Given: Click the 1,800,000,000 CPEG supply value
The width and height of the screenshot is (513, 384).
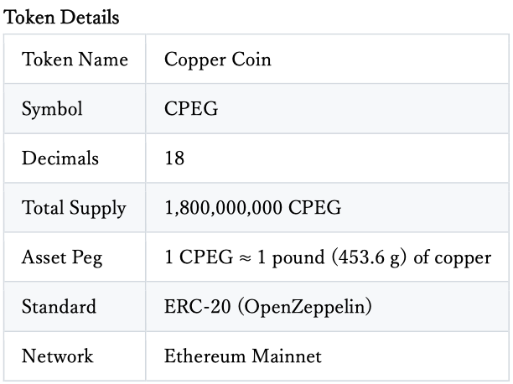Looking at the screenshot, I should click(x=252, y=208).
